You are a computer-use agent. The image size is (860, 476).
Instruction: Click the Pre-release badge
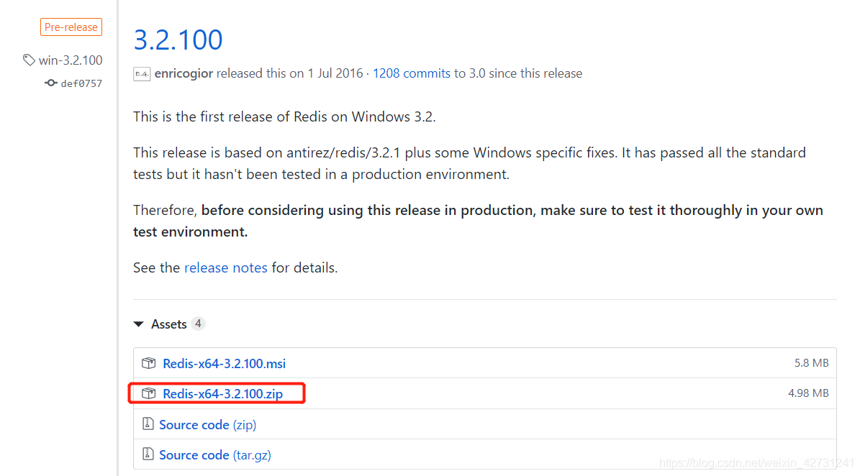pos(71,27)
